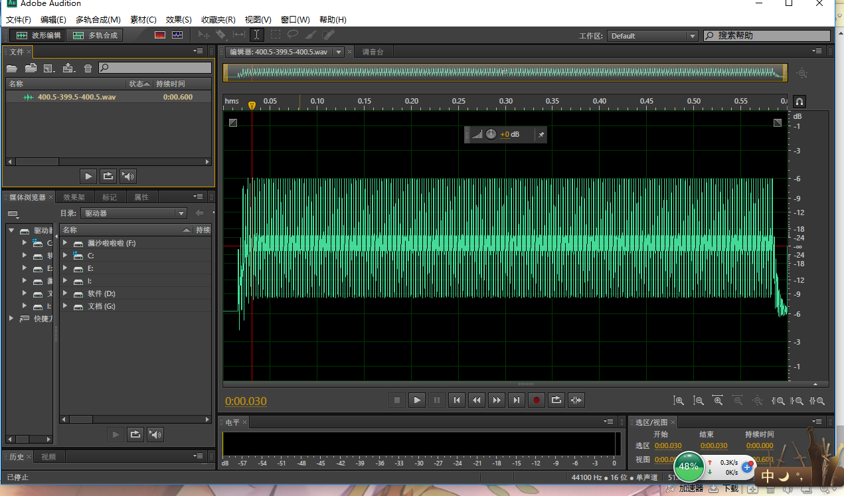Delete selected file with trash icon
This screenshot has width=844, height=496.
(88, 68)
